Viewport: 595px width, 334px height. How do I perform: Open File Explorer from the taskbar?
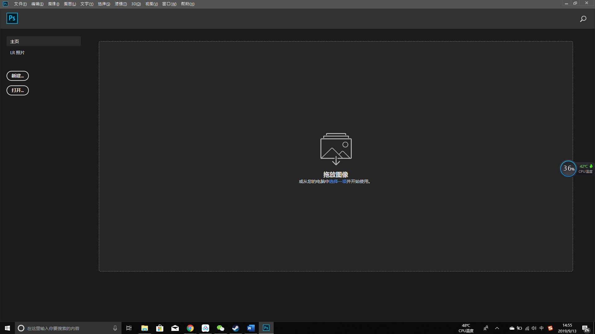(x=144, y=328)
